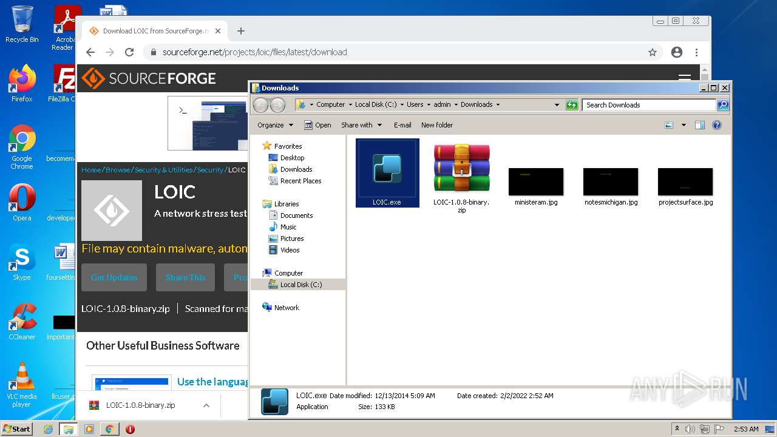Click the Explorer Back button
This screenshot has height=437, width=777.
tap(261, 105)
